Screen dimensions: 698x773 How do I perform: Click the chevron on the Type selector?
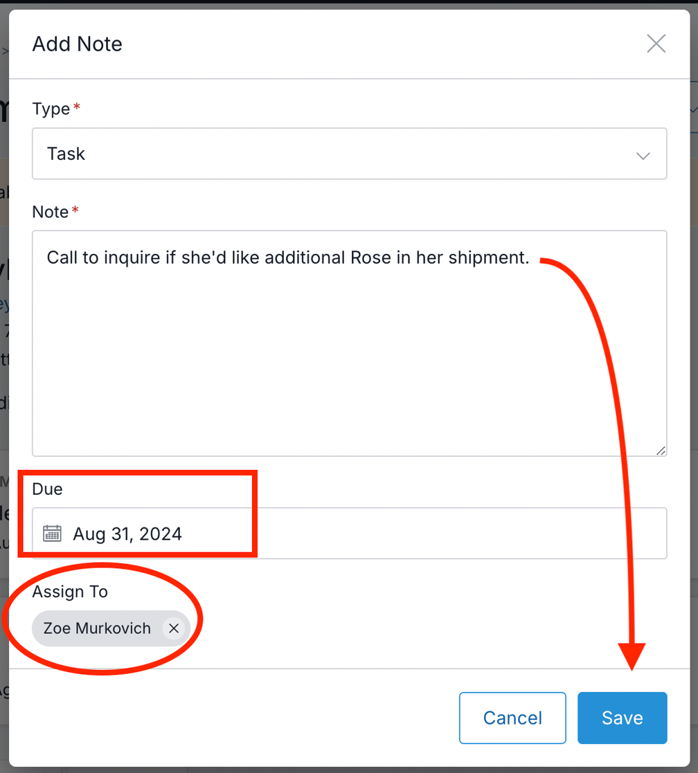[x=643, y=155]
